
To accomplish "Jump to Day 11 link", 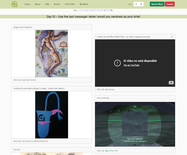I will coord(108,10).
